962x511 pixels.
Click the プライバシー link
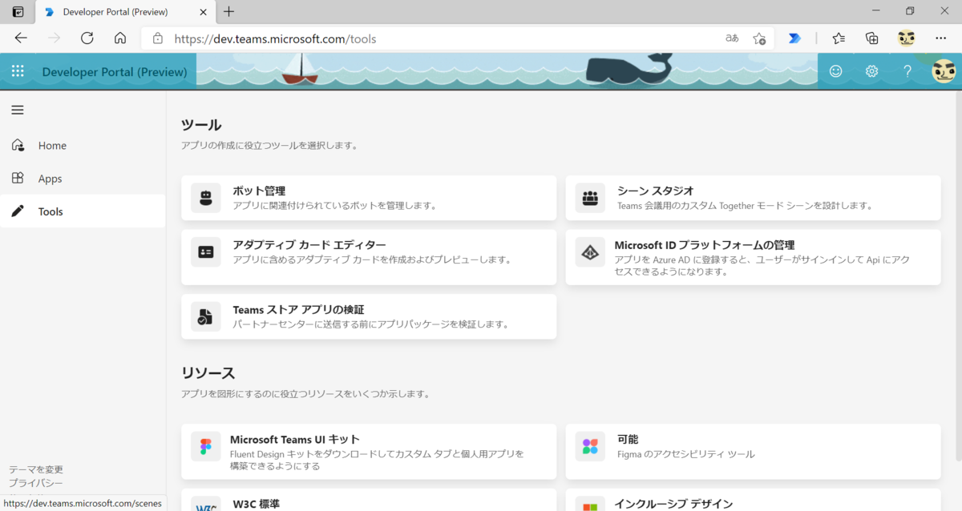point(36,483)
